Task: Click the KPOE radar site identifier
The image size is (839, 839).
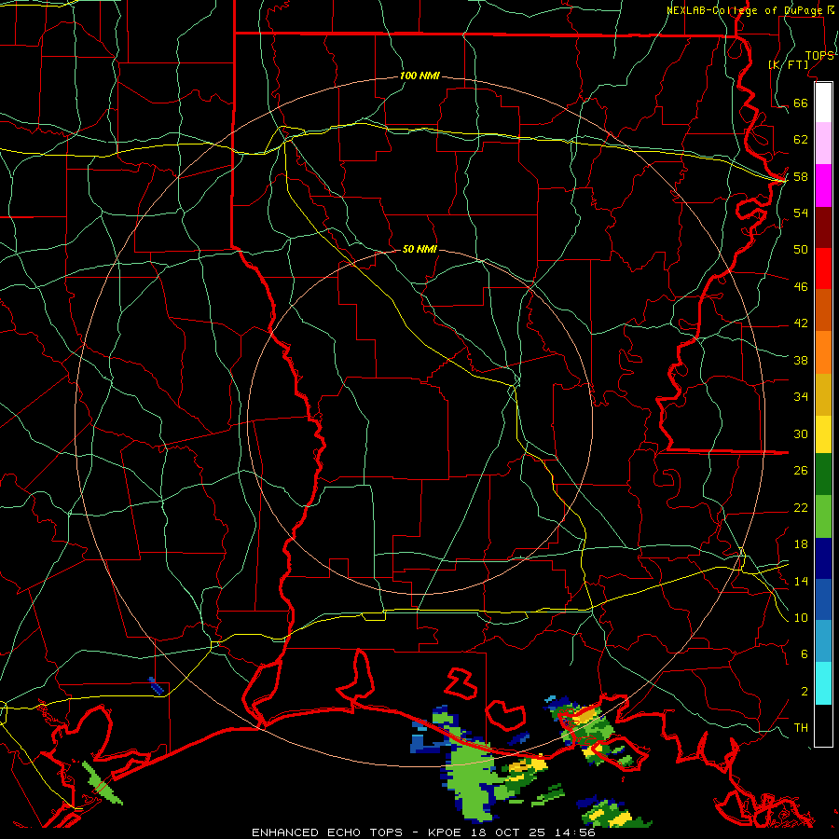Action: [x=447, y=832]
